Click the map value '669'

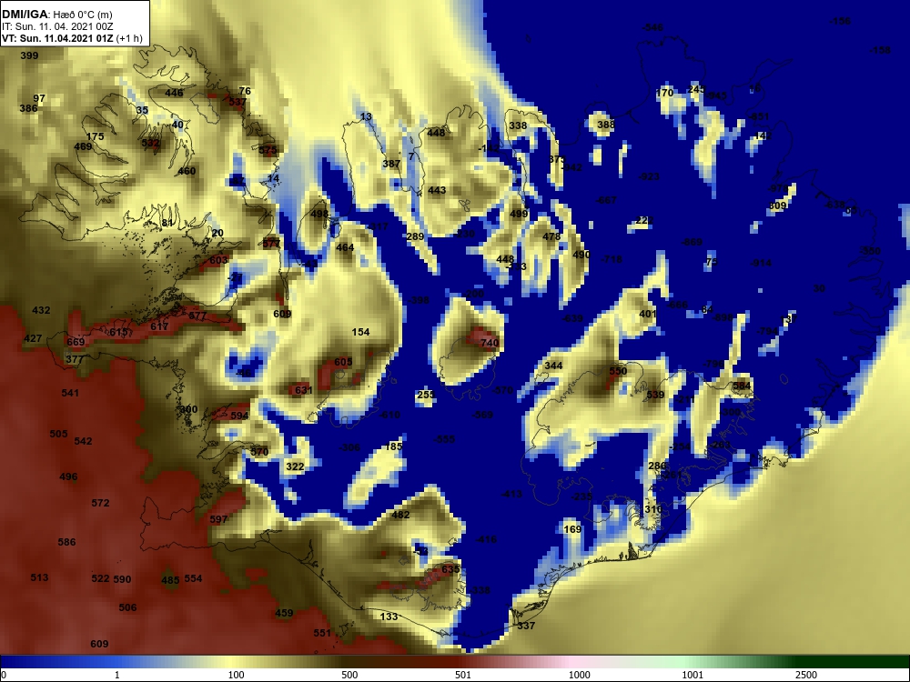(76, 342)
